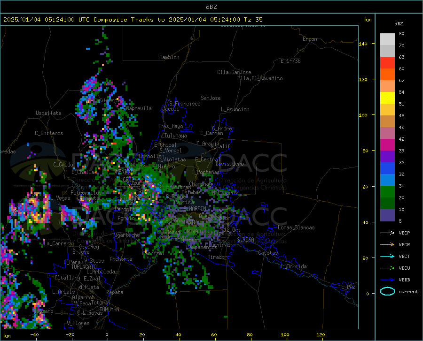Select the 'Clla.SanJose' label

pos(234,72)
